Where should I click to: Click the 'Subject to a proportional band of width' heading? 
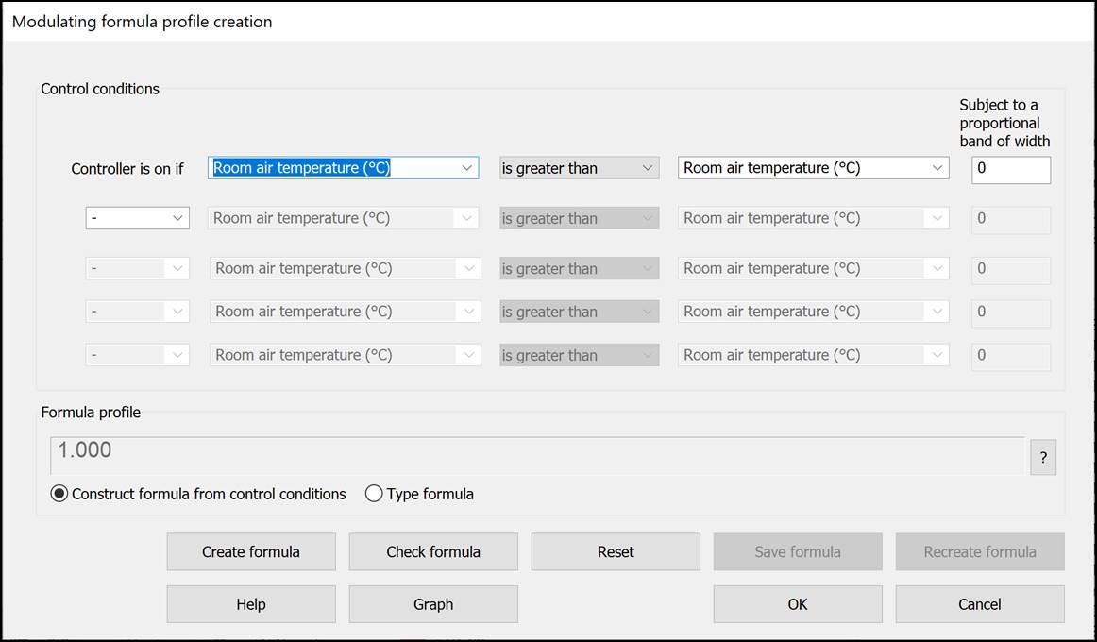pos(1004,123)
